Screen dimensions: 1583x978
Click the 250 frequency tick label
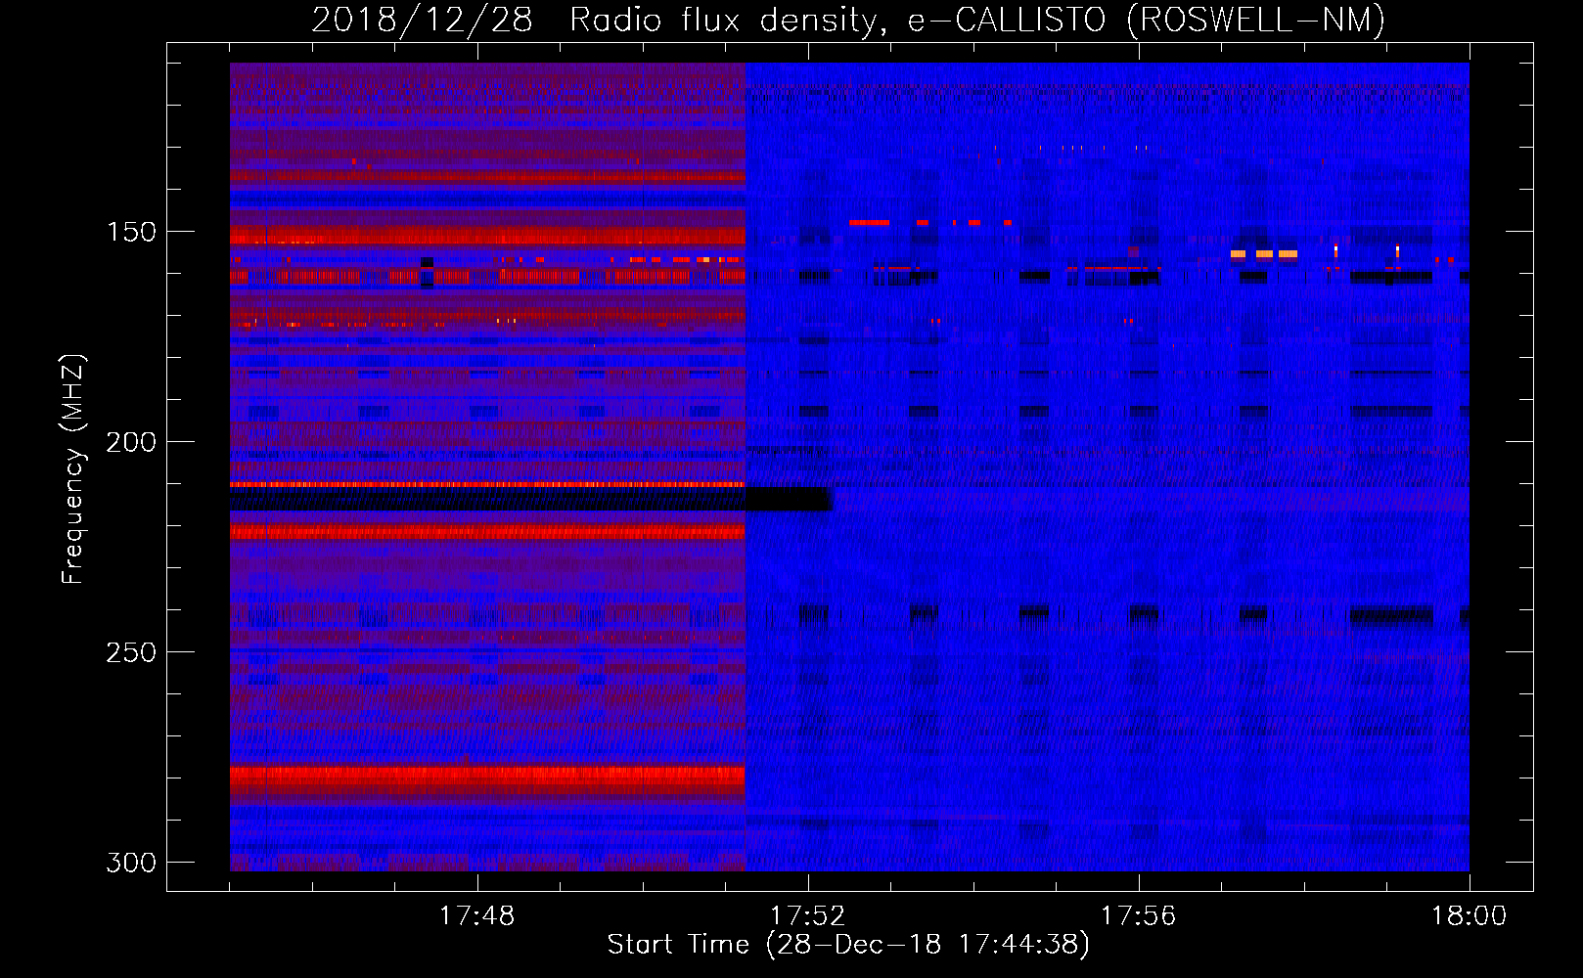click(x=131, y=652)
